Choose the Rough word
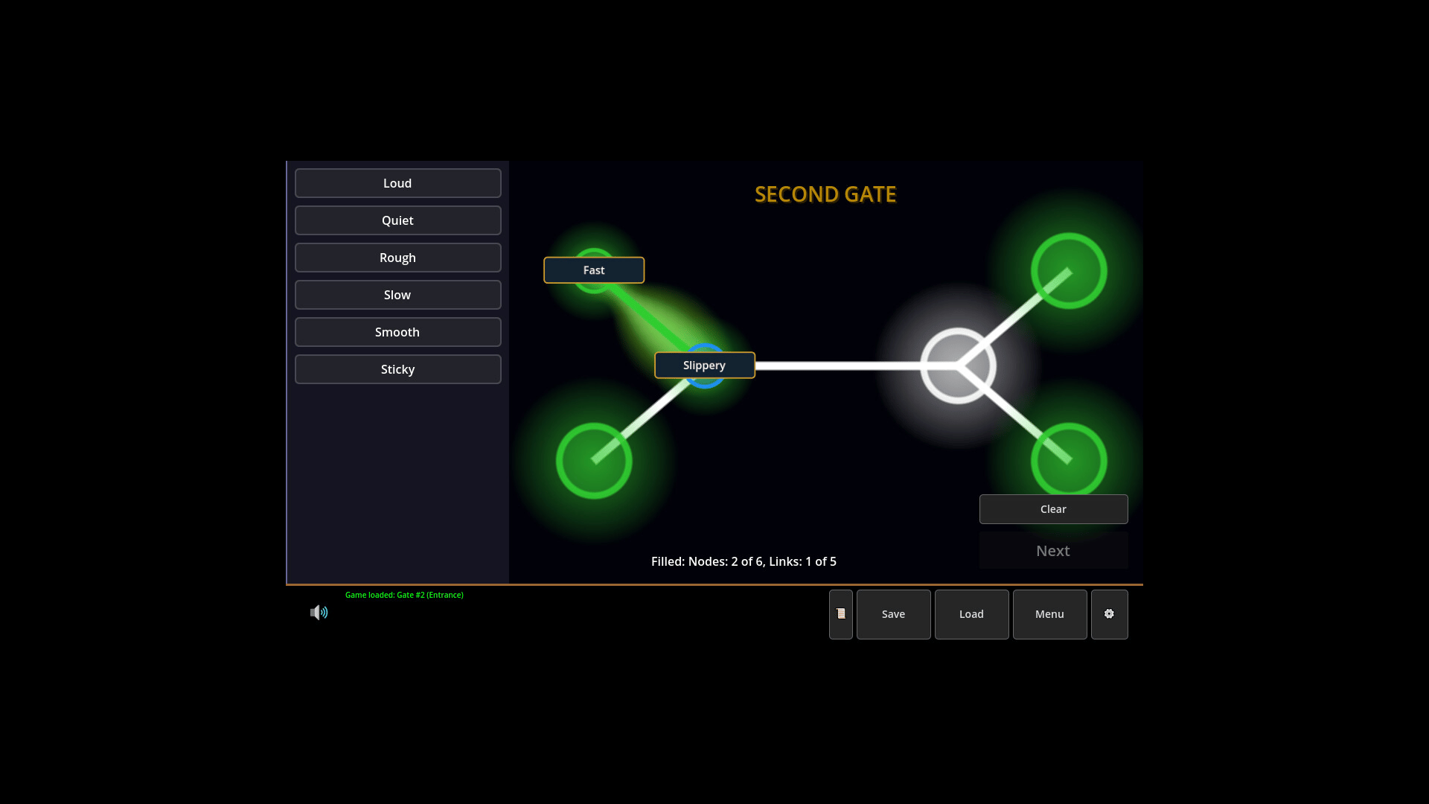Viewport: 1429px width, 804px height. [397, 258]
